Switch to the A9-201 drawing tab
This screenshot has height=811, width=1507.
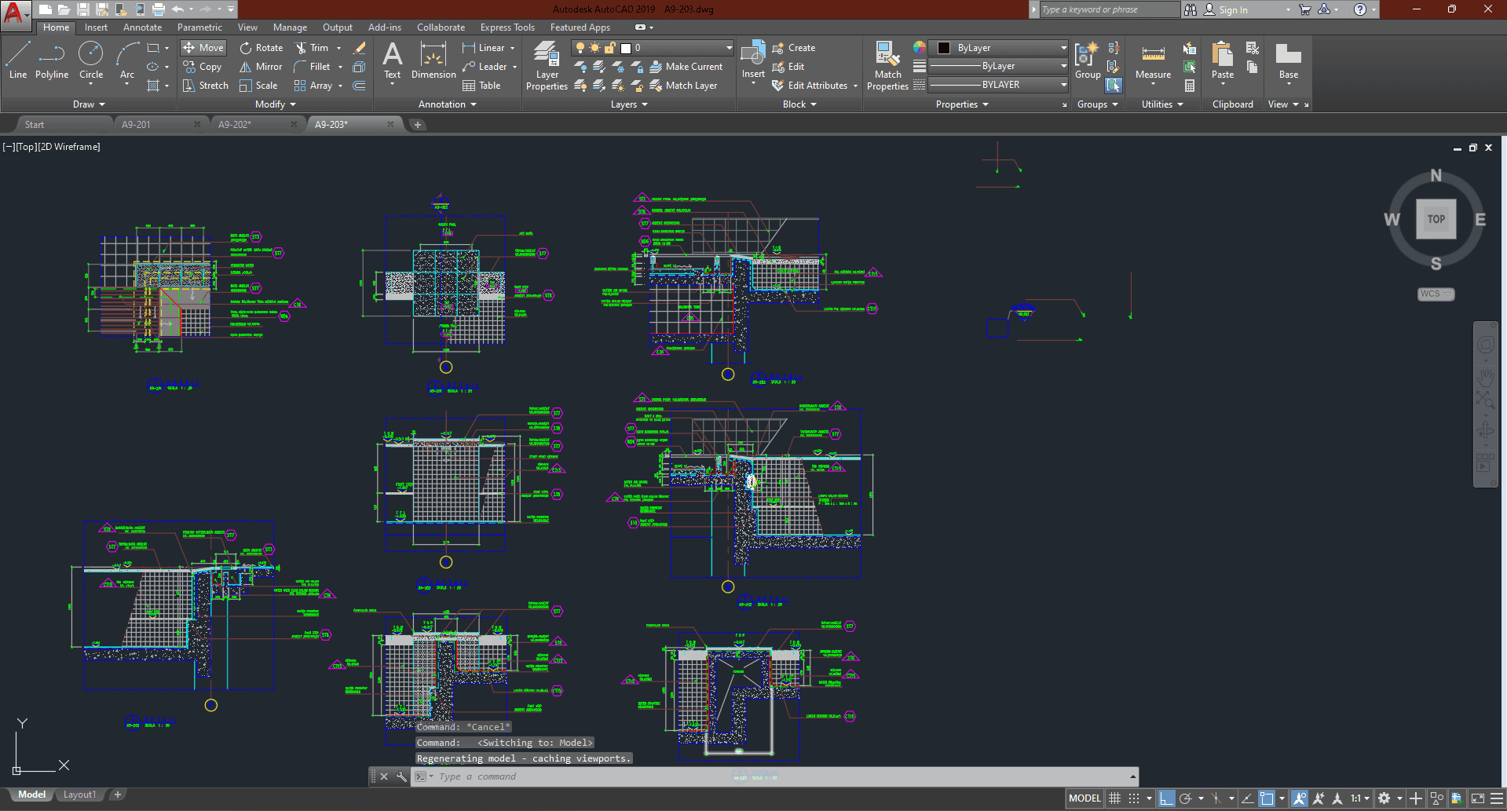pyautogui.click(x=136, y=124)
